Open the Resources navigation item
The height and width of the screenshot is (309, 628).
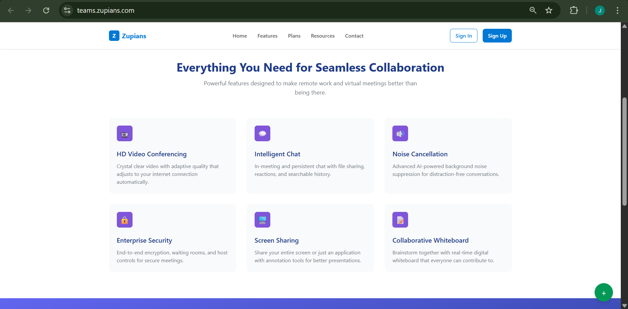[322, 36]
